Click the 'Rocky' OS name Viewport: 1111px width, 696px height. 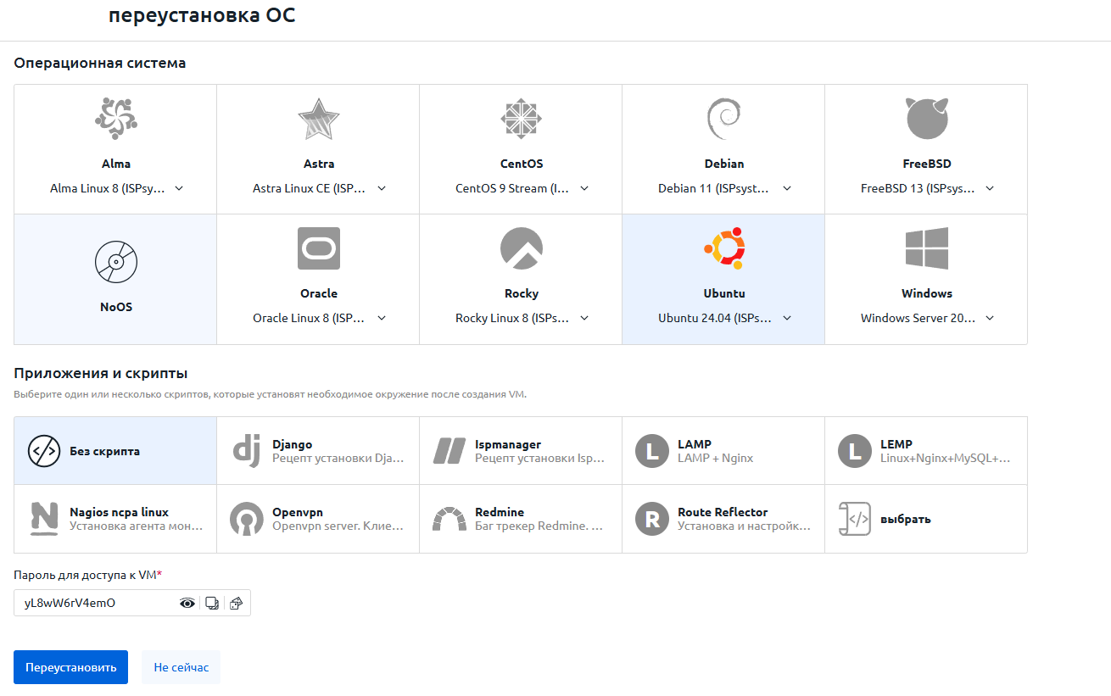point(522,293)
